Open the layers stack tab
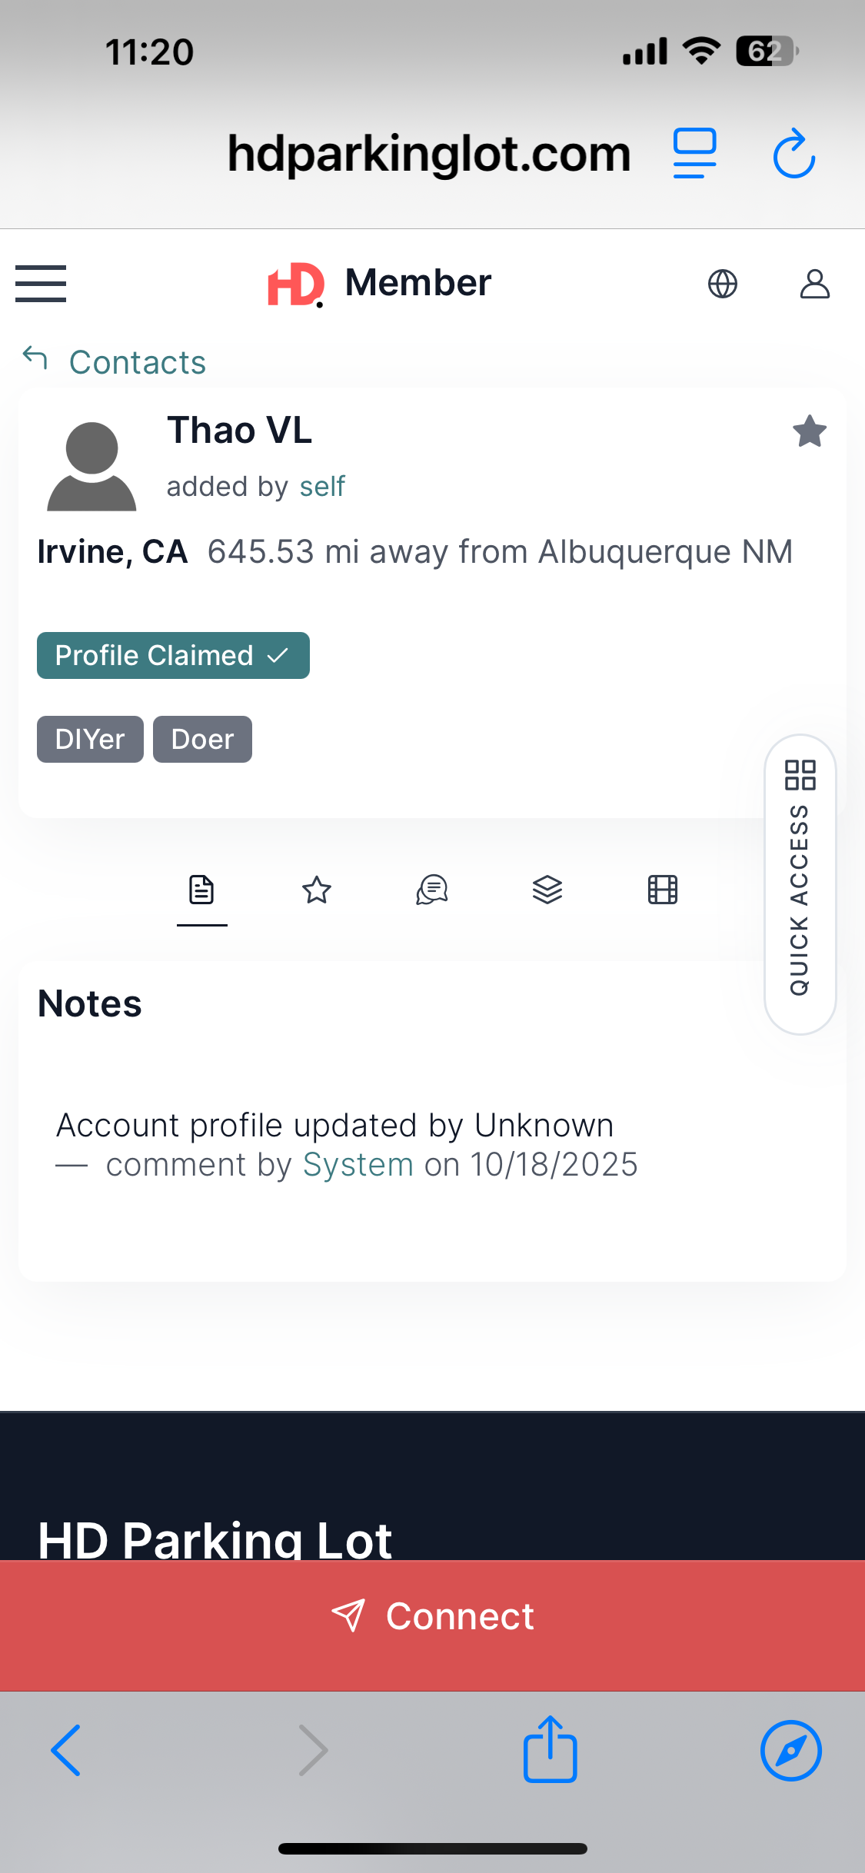 coord(547,890)
